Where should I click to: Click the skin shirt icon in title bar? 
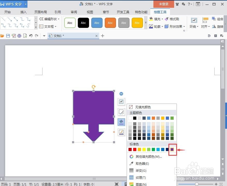coord(177,4)
